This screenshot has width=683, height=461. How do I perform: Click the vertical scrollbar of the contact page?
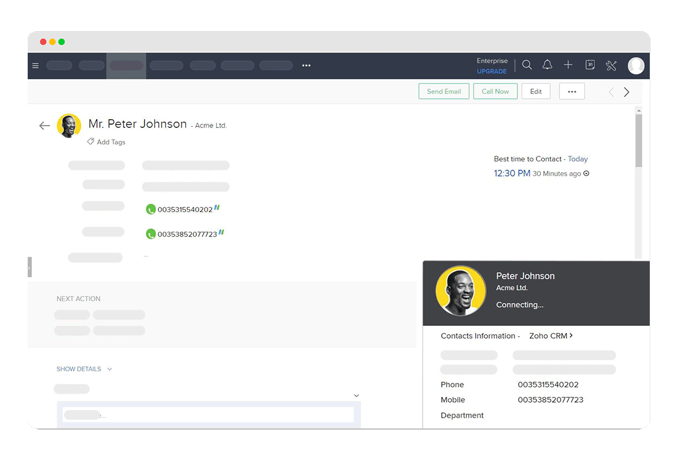639,140
